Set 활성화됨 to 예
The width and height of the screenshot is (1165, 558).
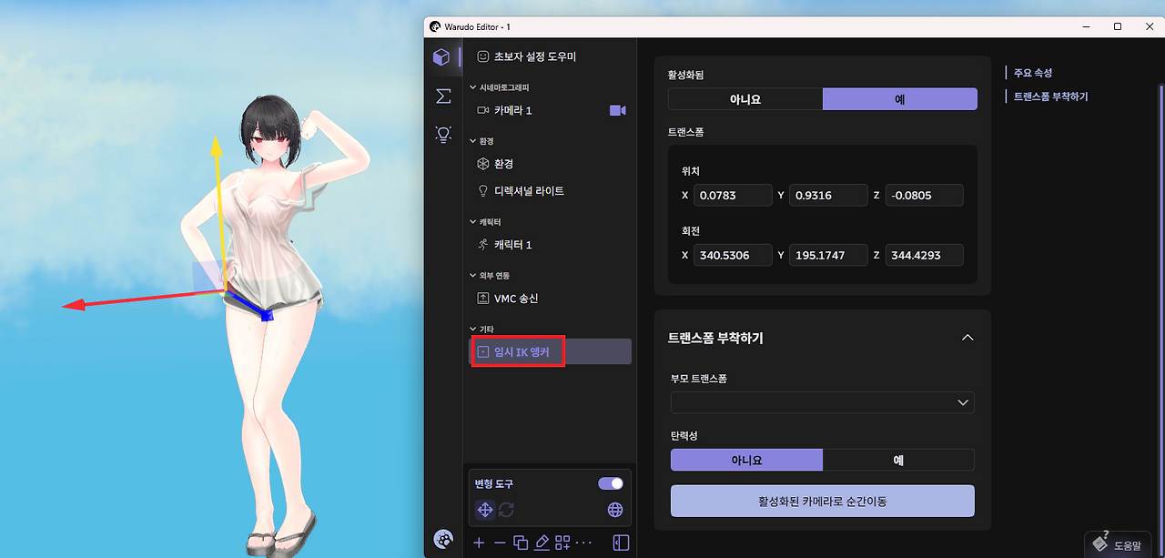900,99
